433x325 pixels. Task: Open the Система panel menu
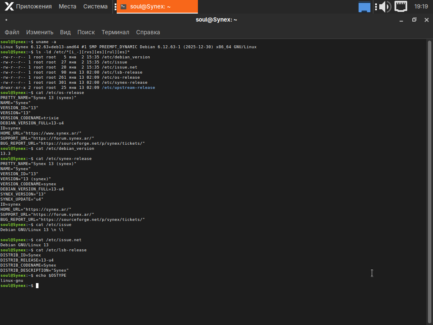95,6
